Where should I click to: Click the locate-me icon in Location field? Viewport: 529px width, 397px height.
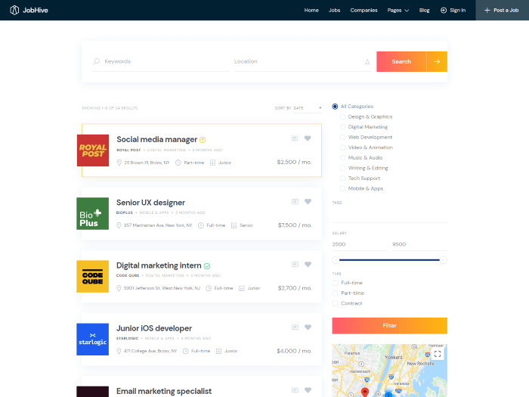pos(367,61)
